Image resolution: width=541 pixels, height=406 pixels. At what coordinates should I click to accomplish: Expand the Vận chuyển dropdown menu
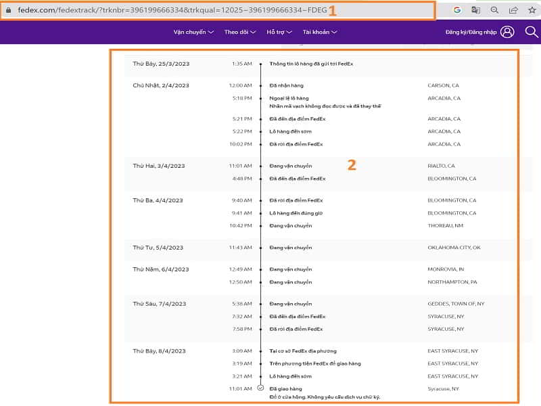pyautogui.click(x=193, y=32)
